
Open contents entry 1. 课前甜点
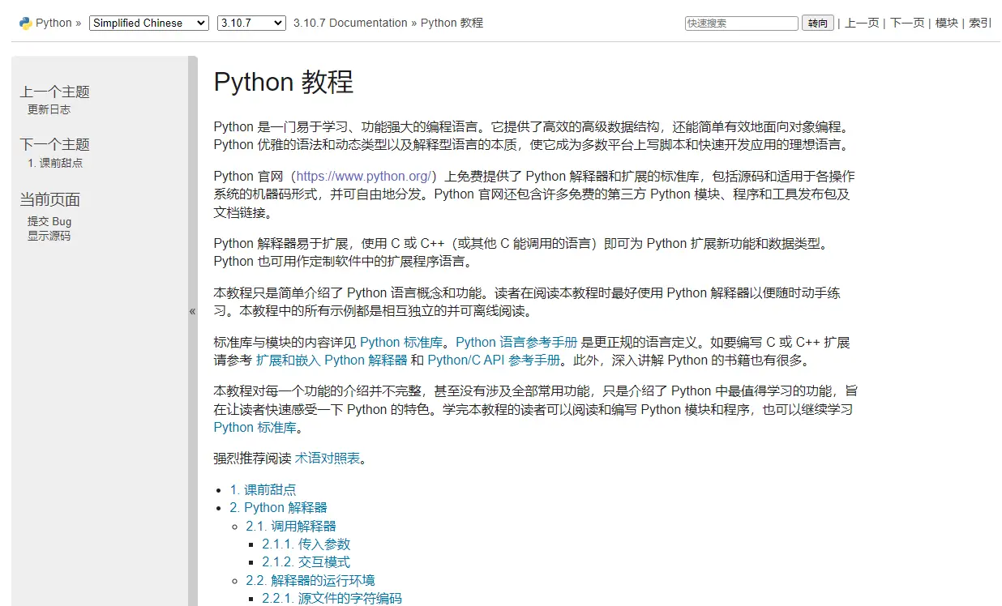[x=263, y=489]
